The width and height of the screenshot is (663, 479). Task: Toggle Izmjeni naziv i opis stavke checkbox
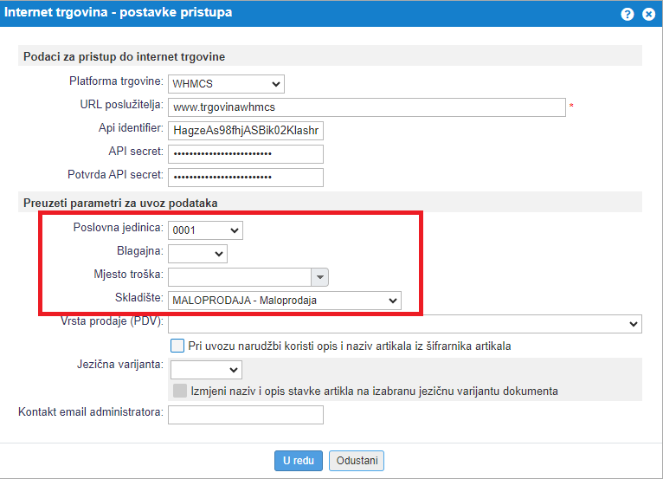point(180,391)
